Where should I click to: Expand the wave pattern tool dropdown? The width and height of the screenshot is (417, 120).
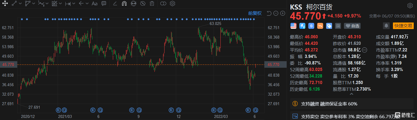[x=47, y=4]
